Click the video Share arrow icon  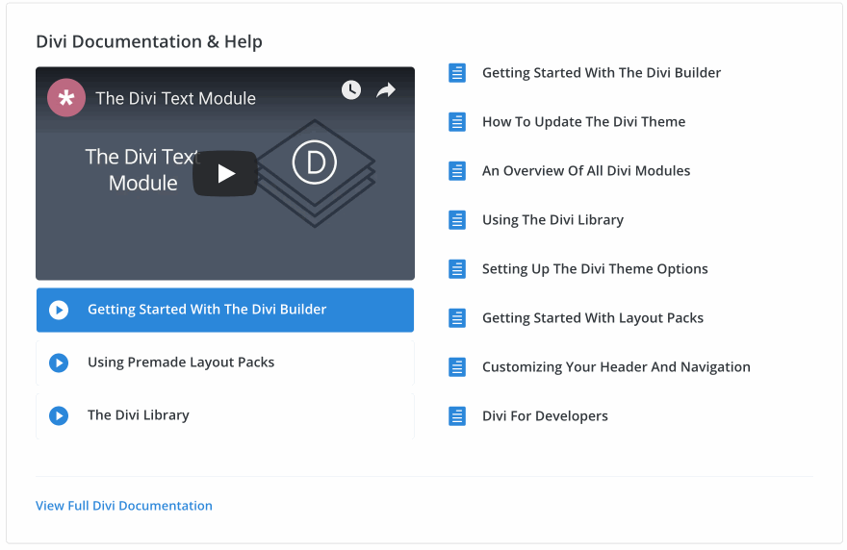point(386,89)
